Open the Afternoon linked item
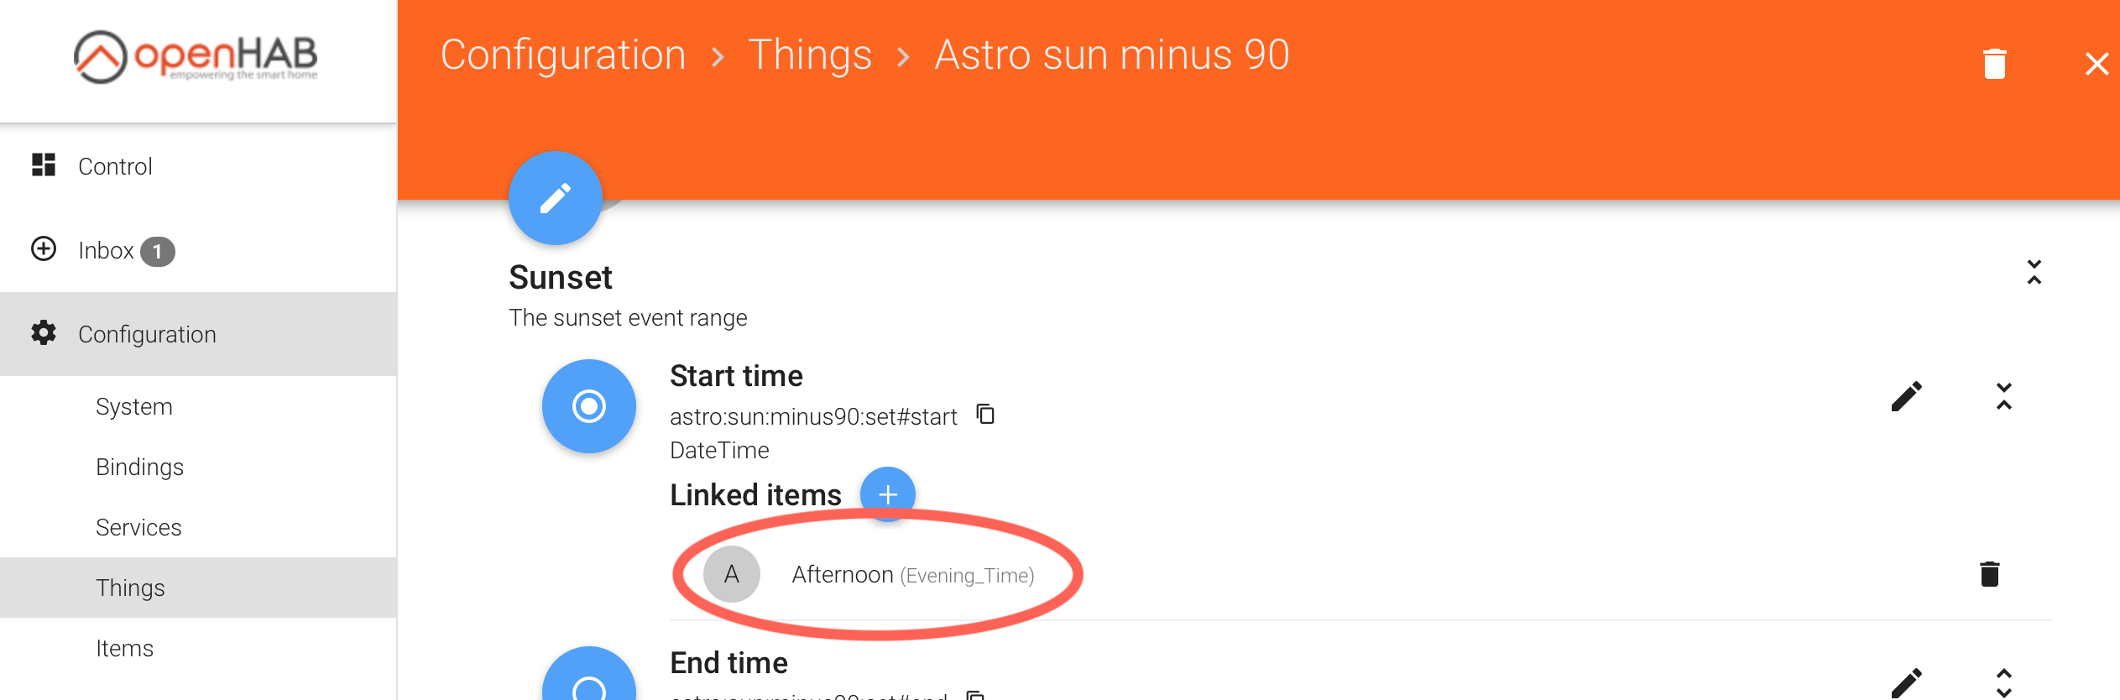 point(843,575)
